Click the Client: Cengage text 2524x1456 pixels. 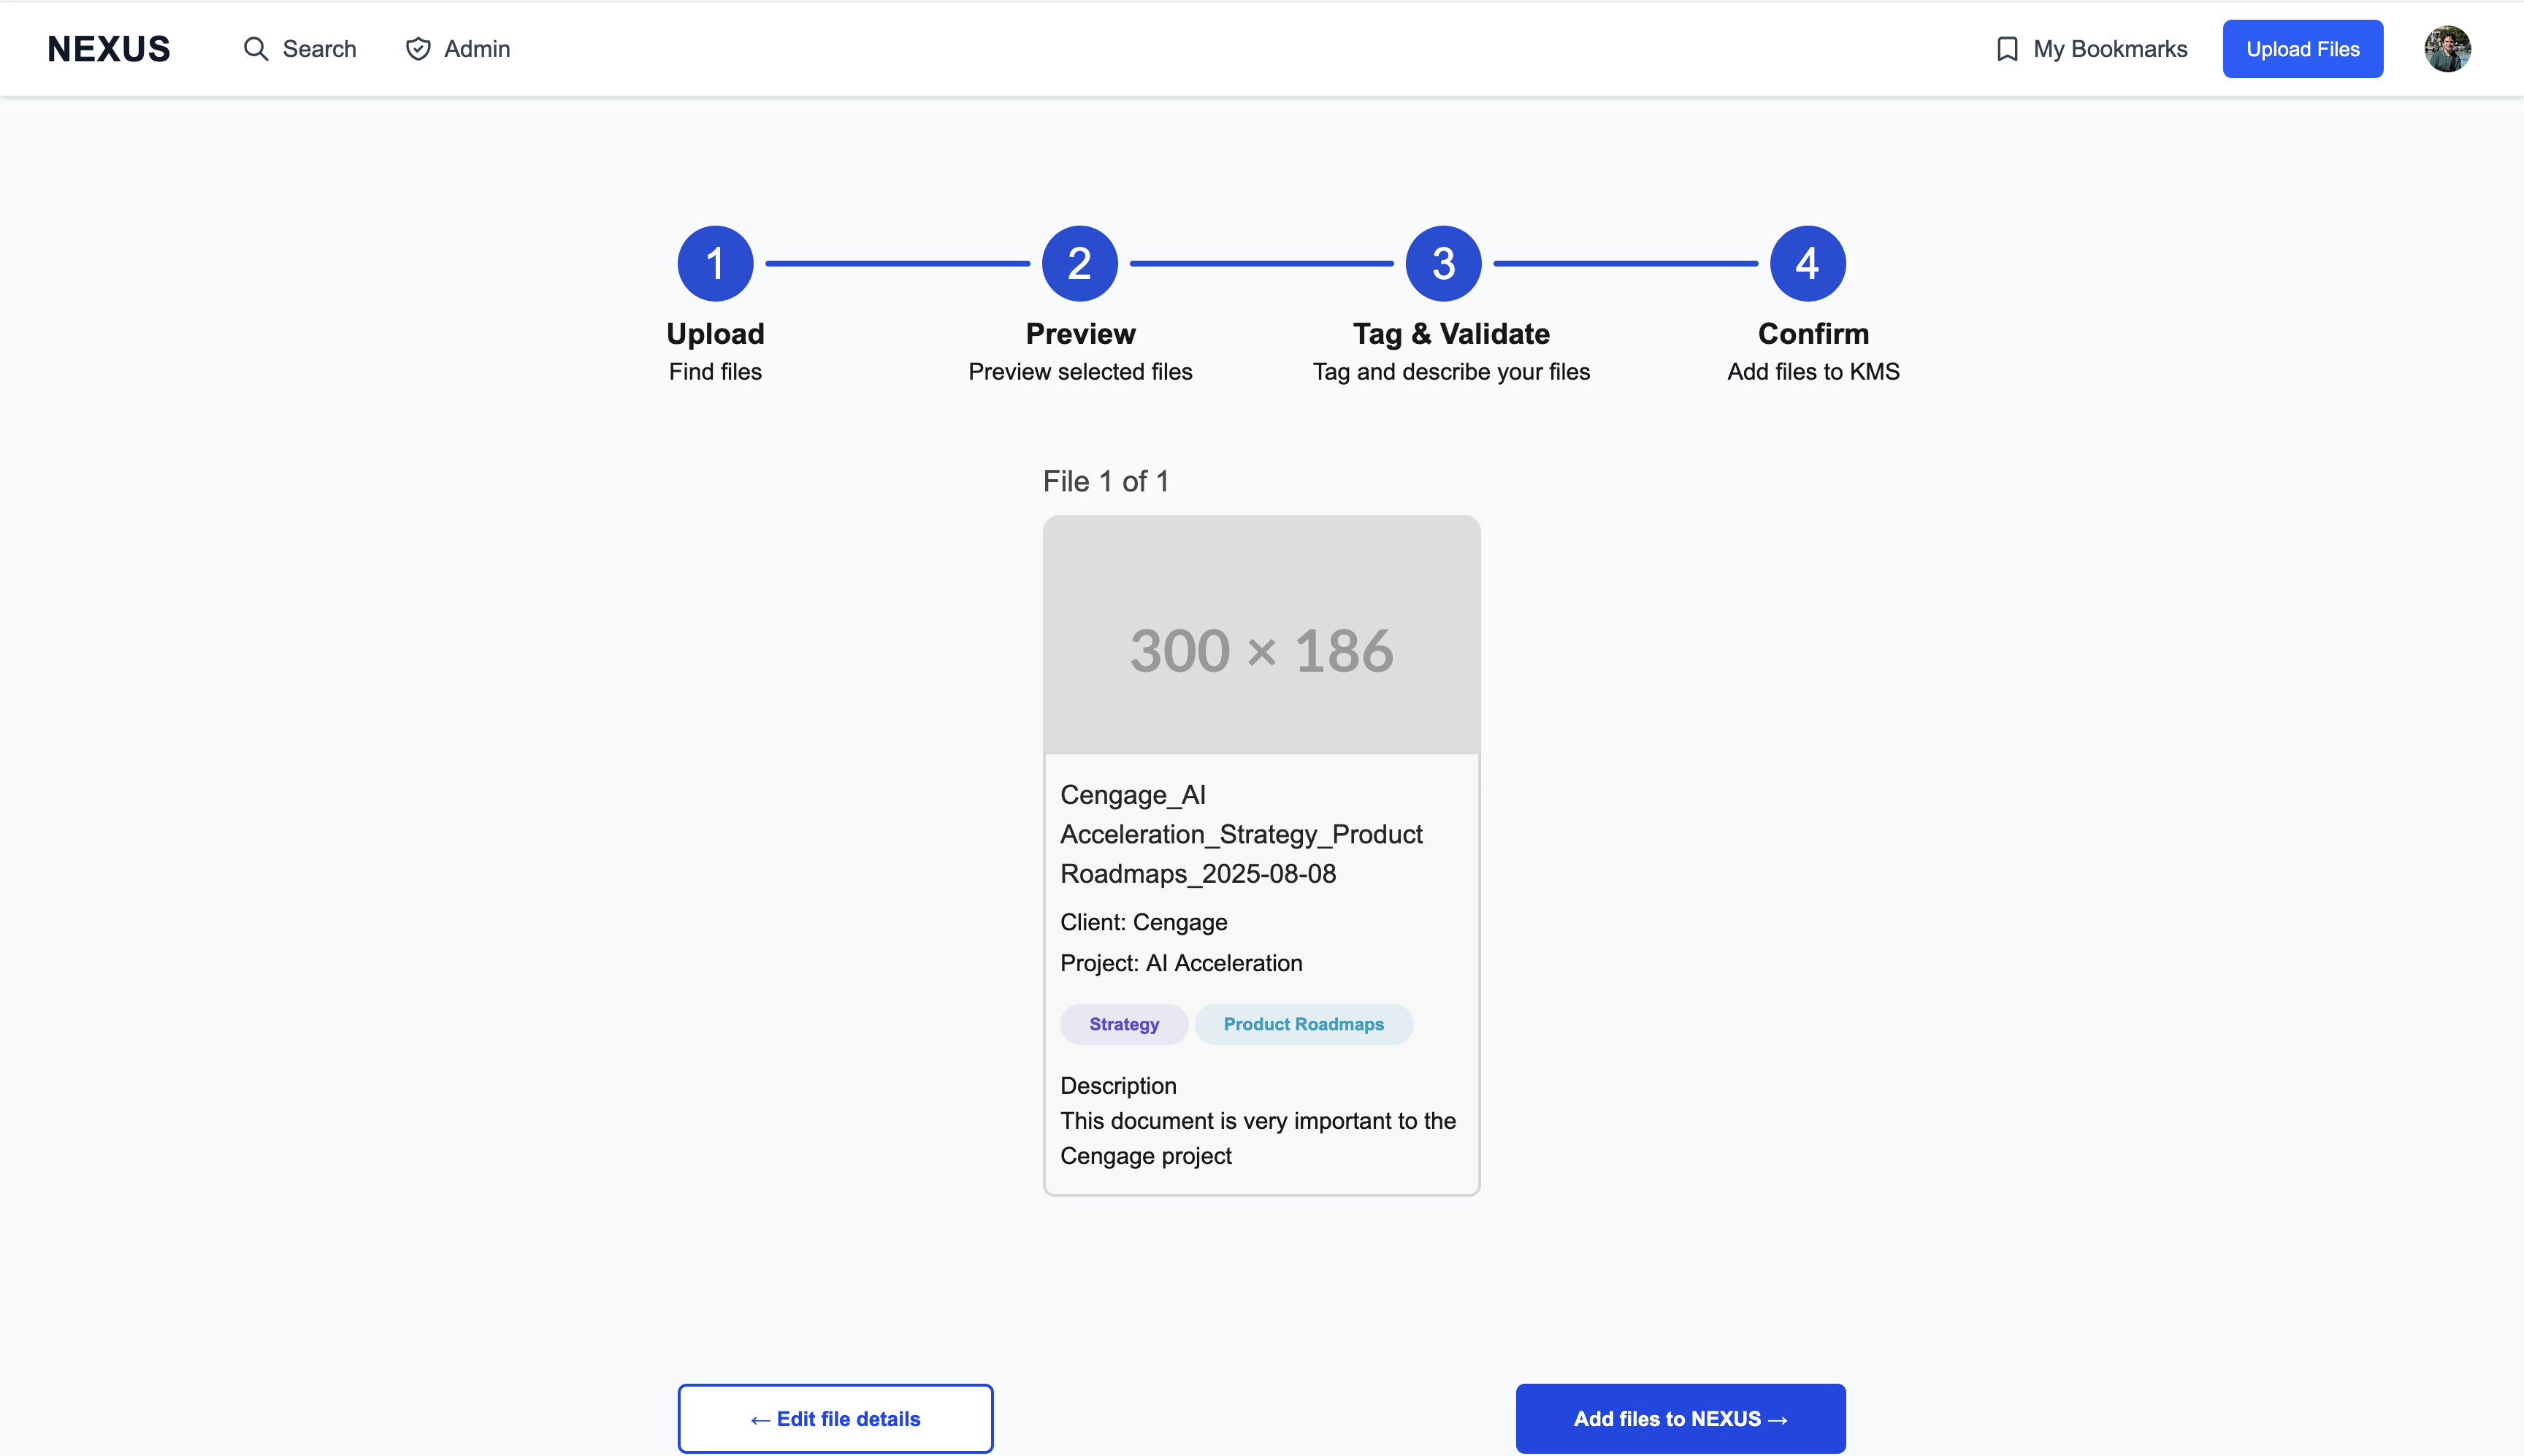click(x=1143, y=922)
